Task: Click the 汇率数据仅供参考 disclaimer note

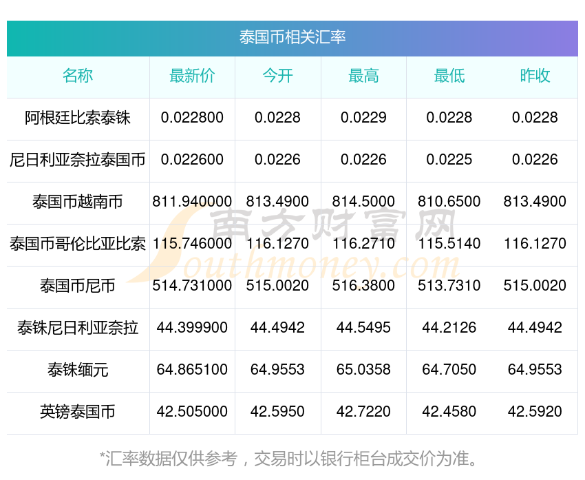Action: [292, 458]
